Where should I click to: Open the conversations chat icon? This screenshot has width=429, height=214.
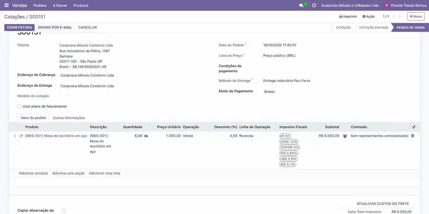tap(301, 5)
